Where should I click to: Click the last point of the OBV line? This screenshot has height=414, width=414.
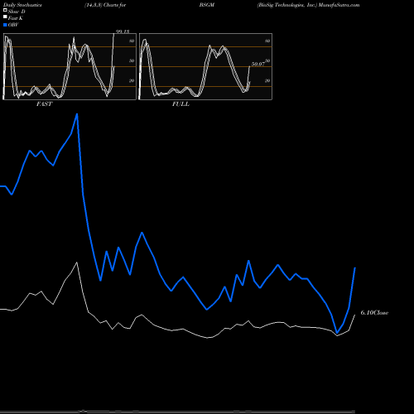(x=355, y=267)
